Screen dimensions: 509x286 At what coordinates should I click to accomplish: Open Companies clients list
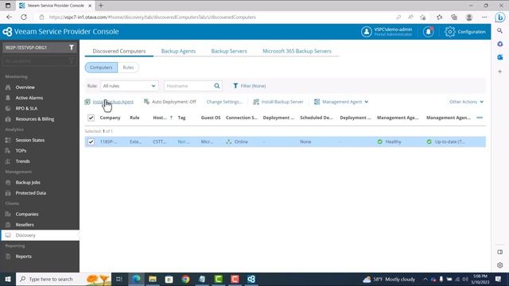pos(27,214)
